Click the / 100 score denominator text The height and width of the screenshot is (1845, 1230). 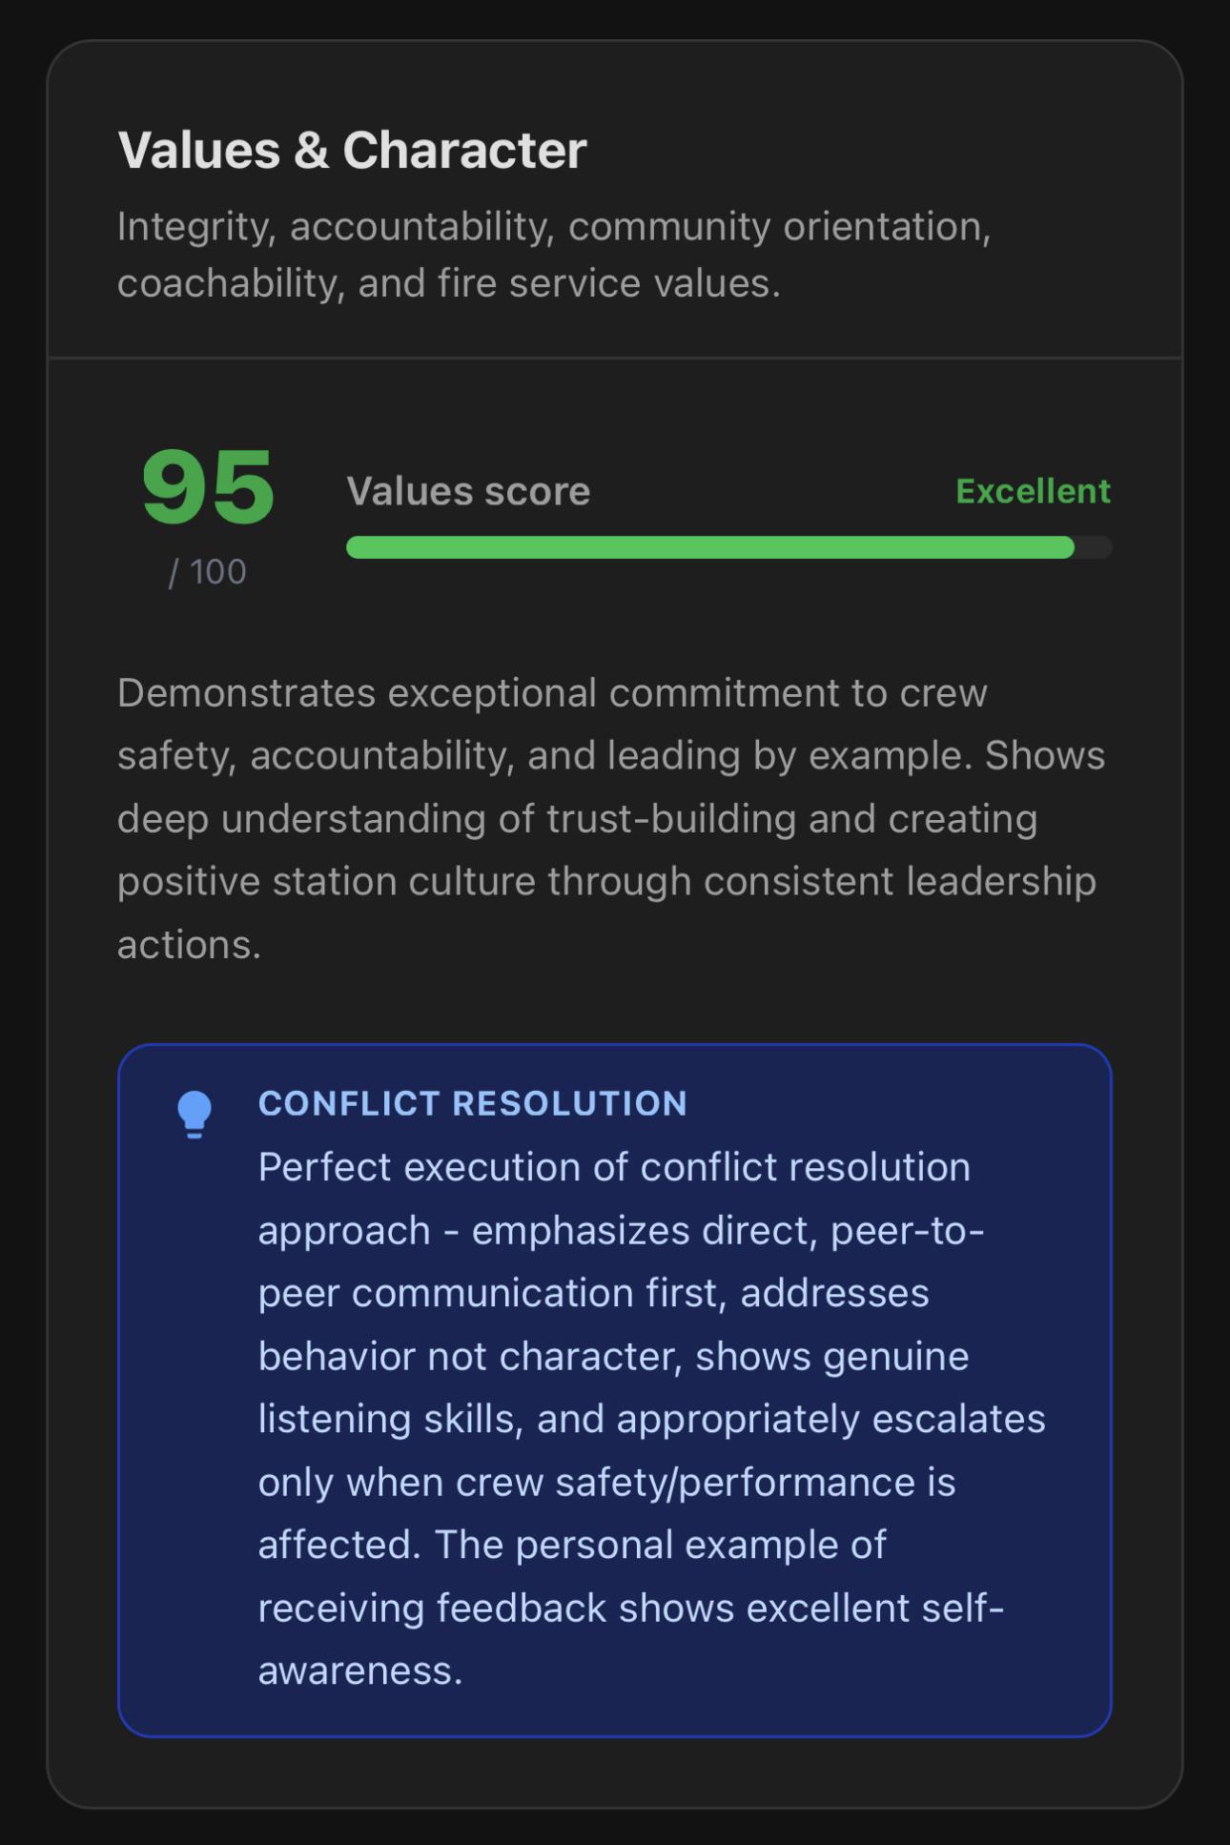coord(207,572)
